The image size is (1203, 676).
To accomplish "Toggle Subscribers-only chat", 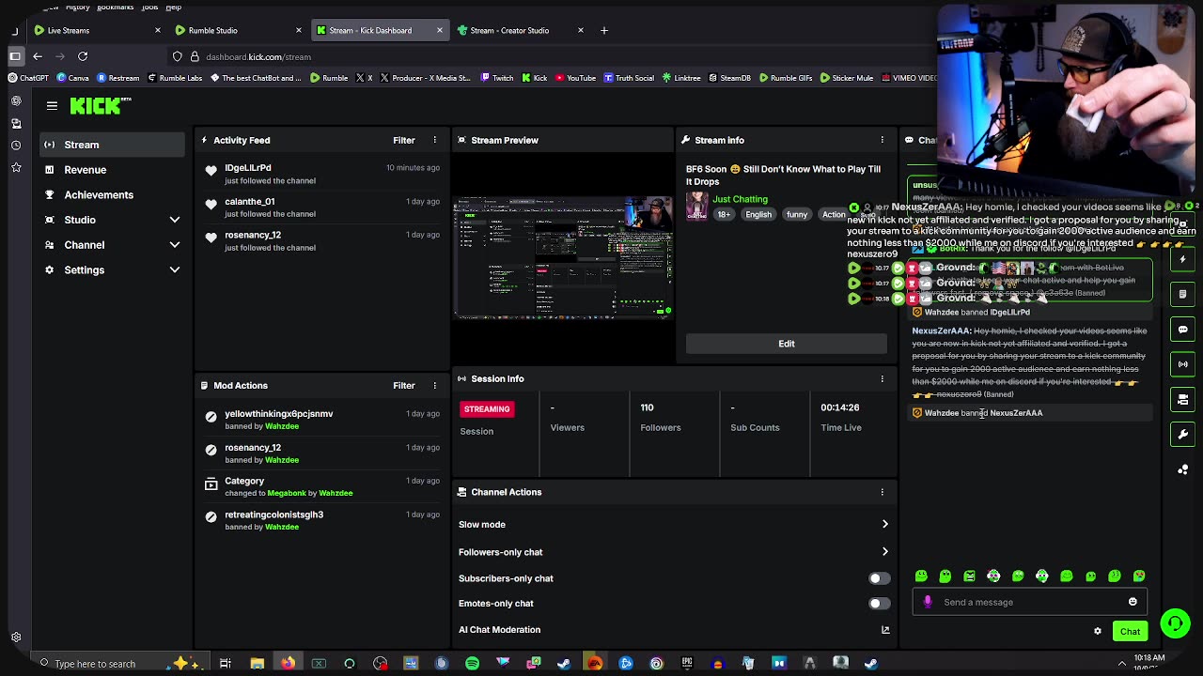I will click(879, 578).
